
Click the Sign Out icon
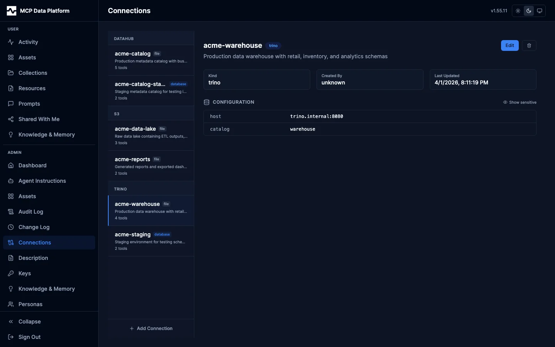tap(11, 337)
